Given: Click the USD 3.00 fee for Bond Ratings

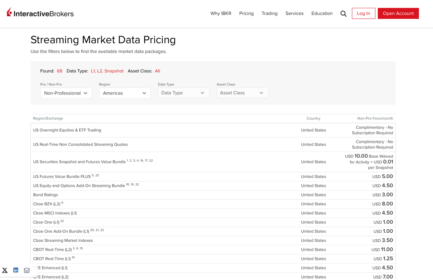Looking at the screenshot, I should click(382, 195).
